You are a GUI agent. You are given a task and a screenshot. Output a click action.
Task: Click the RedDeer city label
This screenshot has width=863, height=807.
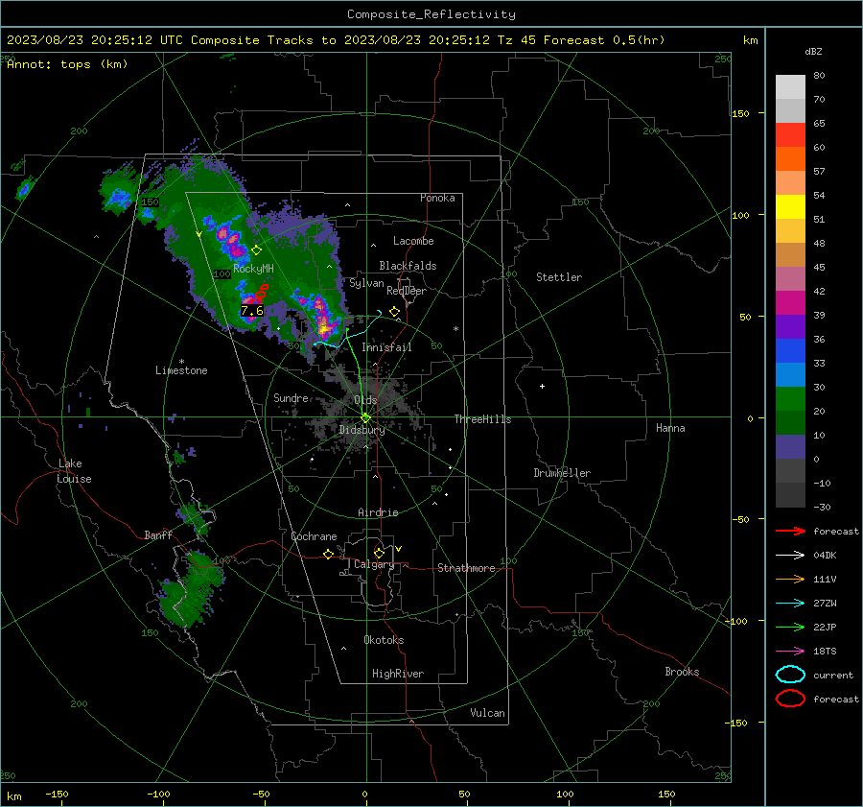tap(407, 291)
